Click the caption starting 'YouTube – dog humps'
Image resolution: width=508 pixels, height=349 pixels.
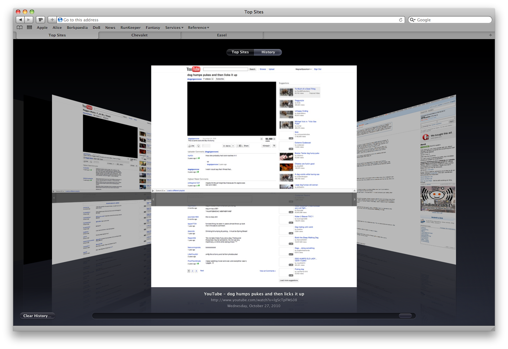pos(254,294)
